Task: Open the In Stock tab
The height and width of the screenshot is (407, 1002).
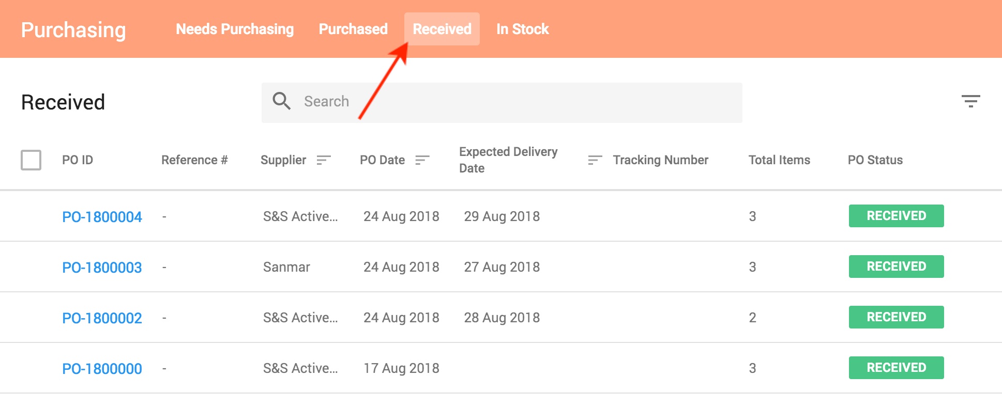Action: tap(522, 29)
